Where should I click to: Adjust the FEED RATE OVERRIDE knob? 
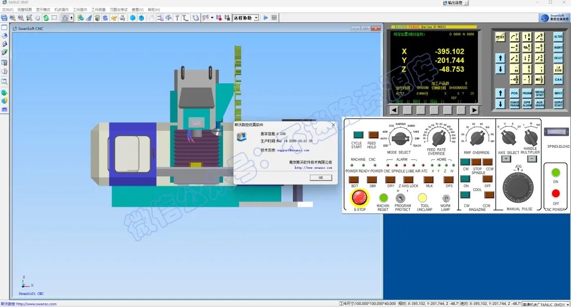click(438, 138)
